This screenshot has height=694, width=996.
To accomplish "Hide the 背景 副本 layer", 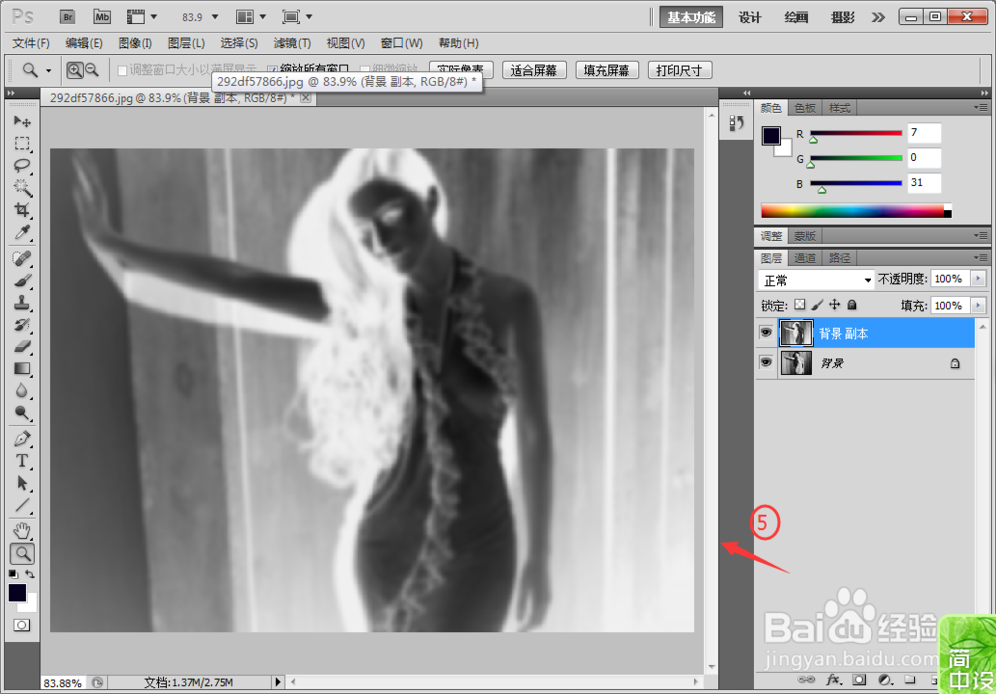I will tap(766, 333).
